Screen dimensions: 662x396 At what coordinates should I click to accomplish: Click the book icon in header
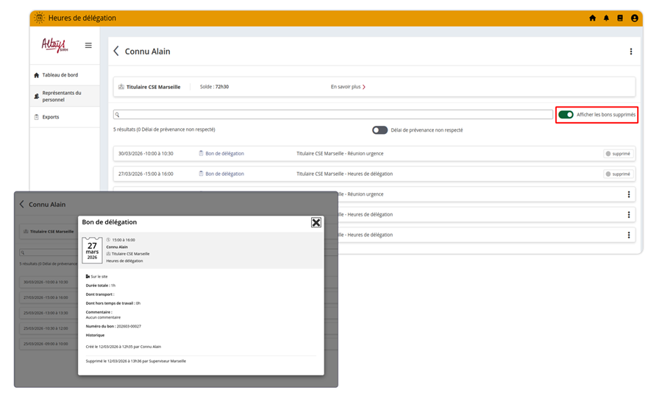point(620,18)
